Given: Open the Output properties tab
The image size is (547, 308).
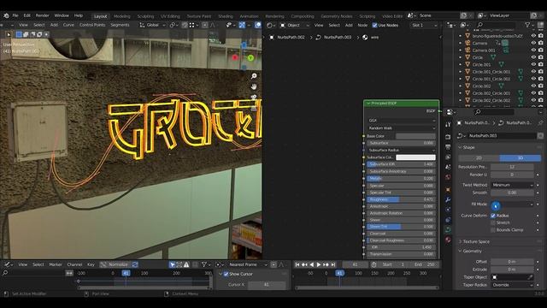Looking at the screenshot, I should pos(448,147).
